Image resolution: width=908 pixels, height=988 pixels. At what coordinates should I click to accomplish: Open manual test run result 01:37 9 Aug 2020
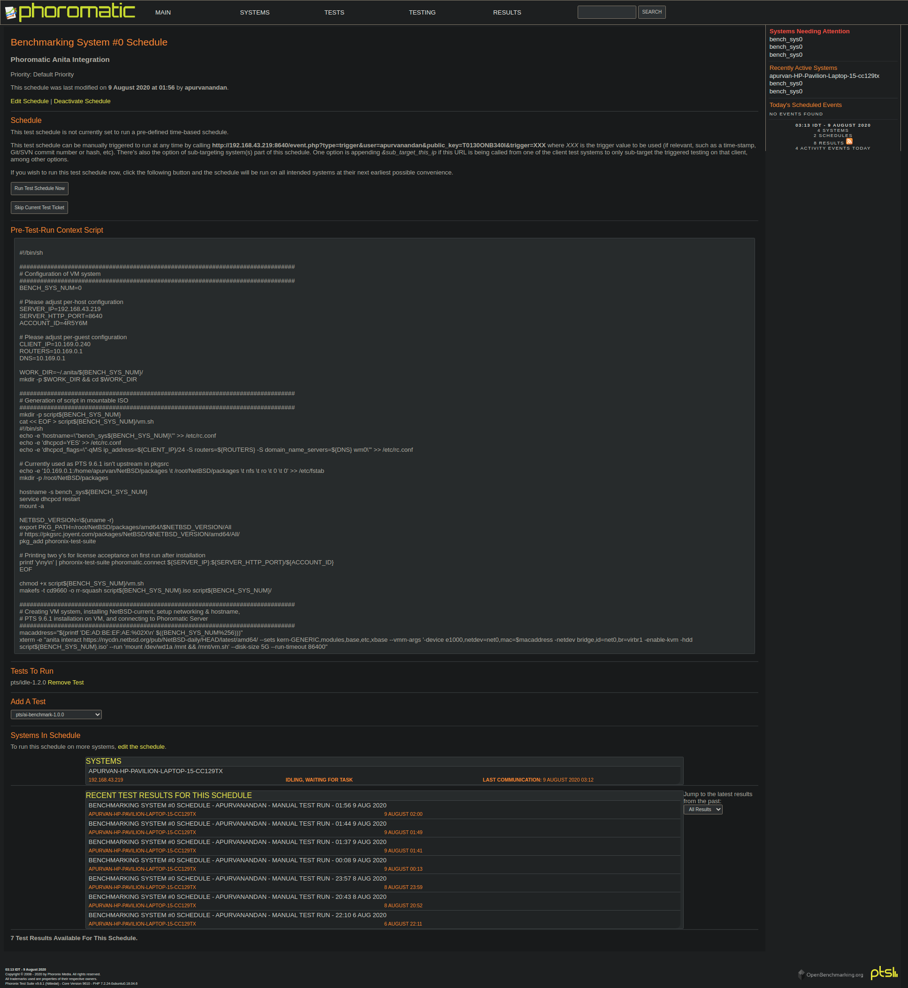(x=383, y=846)
